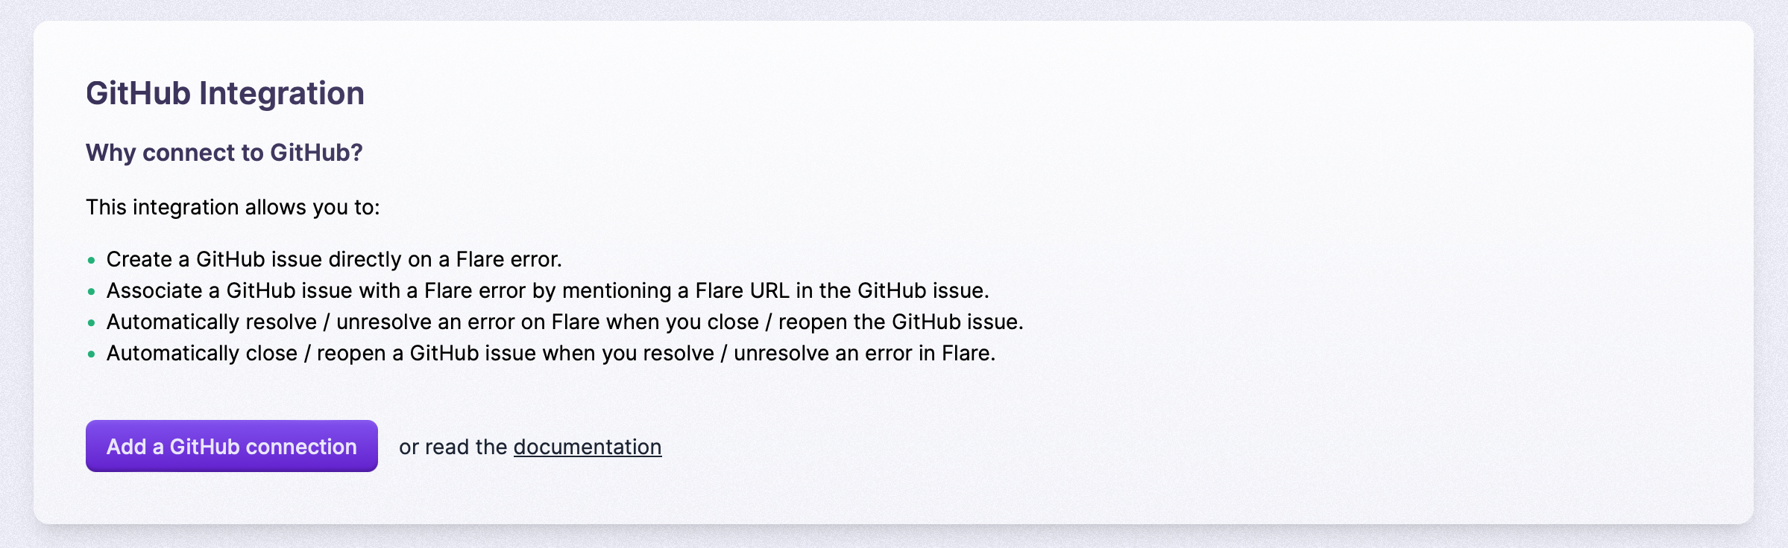Click 'on a Flare error.' in the first bullet
This screenshot has height=548, width=1788.
tap(485, 259)
